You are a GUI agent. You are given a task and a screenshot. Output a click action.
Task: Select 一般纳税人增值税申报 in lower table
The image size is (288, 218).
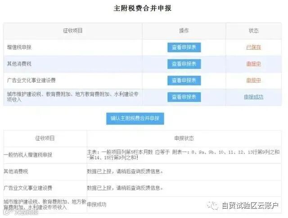pos(28,155)
